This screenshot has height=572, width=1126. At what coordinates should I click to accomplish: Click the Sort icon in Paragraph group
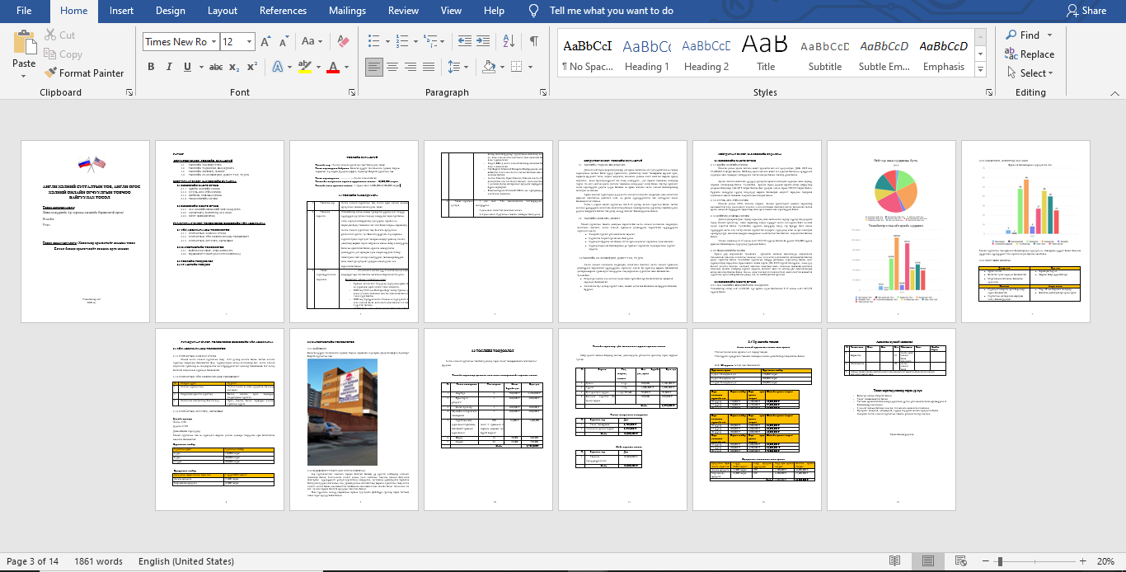[509, 40]
